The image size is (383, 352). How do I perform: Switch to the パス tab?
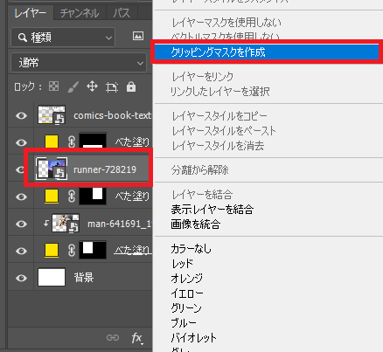pyautogui.click(x=122, y=13)
